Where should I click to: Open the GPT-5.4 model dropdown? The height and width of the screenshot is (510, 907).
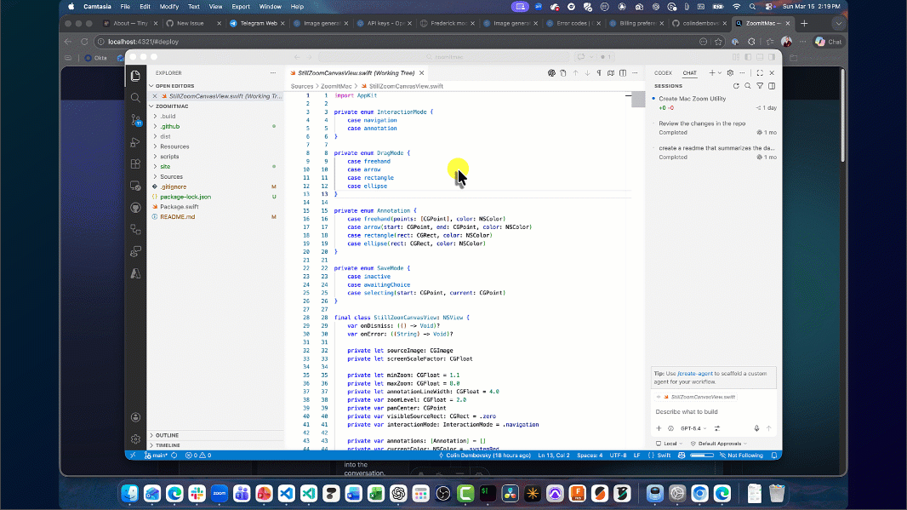(691, 428)
